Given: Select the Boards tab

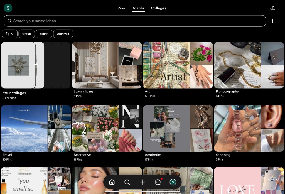Looking at the screenshot, I should pos(138,8).
